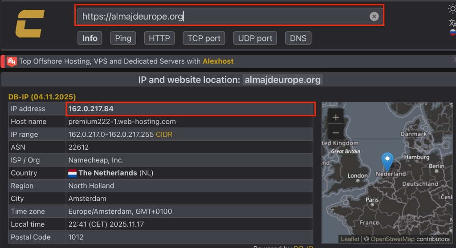Switch language with the Russian flag
The height and width of the screenshot is (248, 456).
452,33
